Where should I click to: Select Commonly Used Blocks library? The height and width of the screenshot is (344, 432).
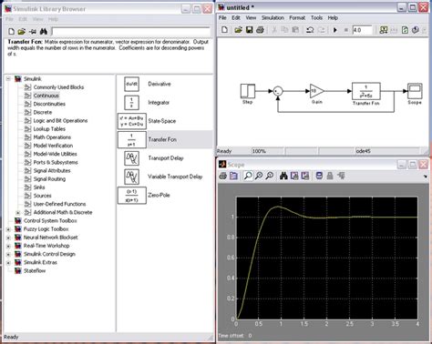pos(58,87)
